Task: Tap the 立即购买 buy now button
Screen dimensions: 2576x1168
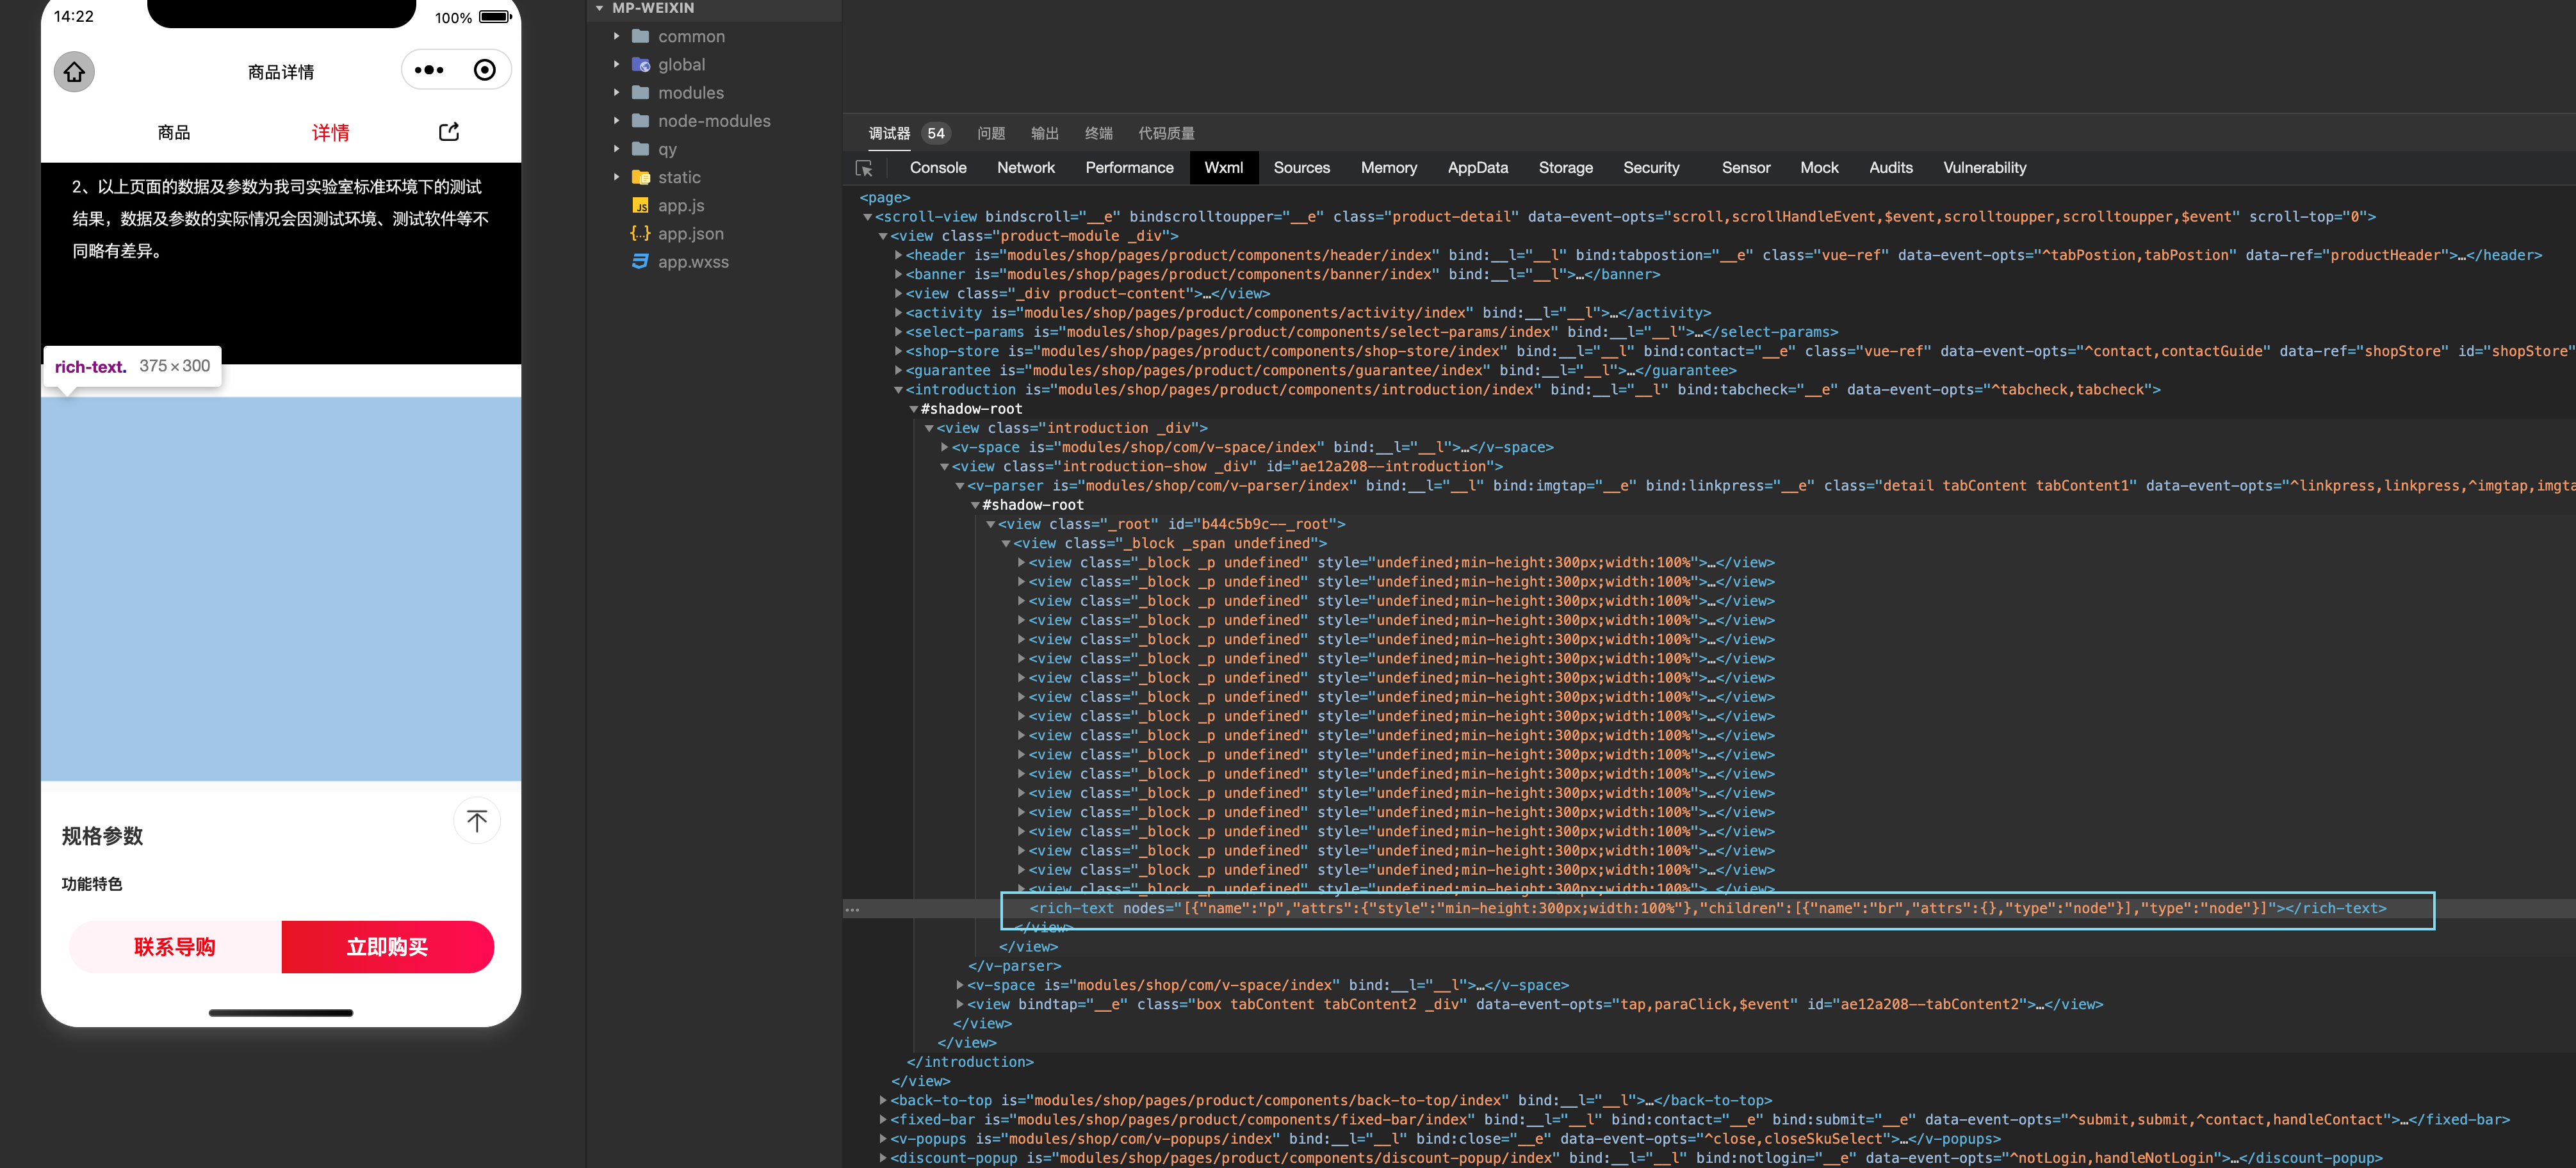Action: (387, 947)
